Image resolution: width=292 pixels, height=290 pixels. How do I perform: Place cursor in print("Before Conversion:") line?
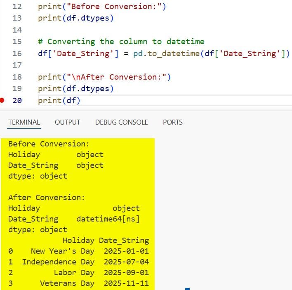click(x=102, y=7)
